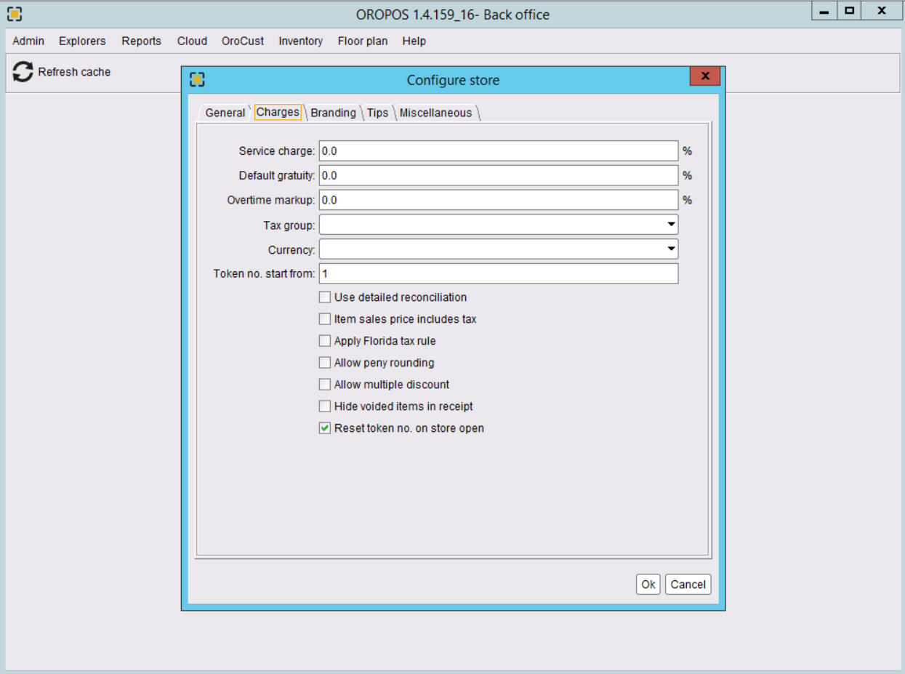
Task: Toggle Apply Florida tax rule
Action: pyautogui.click(x=325, y=341)
